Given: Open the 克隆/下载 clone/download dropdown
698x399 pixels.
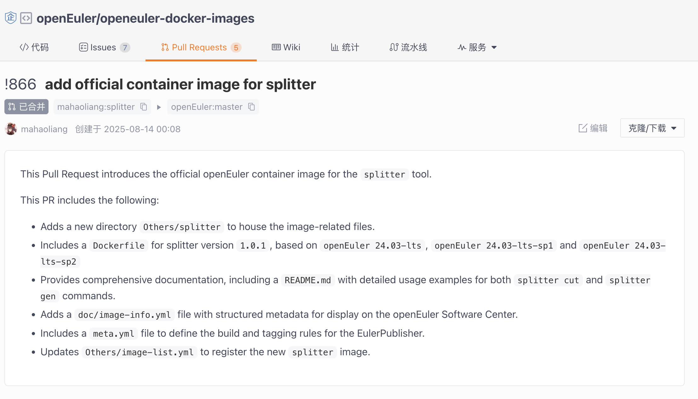Looking at the screenshot, I should tap(652, 128).
